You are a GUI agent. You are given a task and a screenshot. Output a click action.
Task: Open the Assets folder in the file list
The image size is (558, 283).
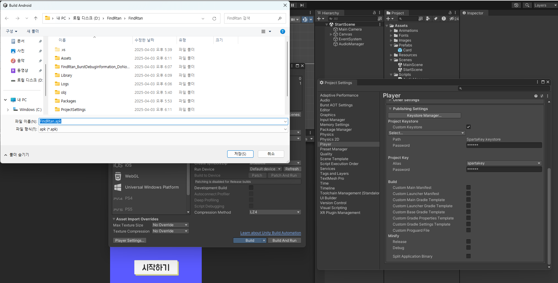click(x=66, y=58)
